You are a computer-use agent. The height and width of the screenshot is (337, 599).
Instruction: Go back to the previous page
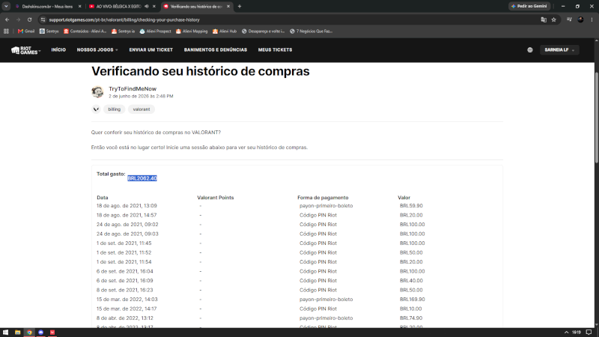point(7,19)
